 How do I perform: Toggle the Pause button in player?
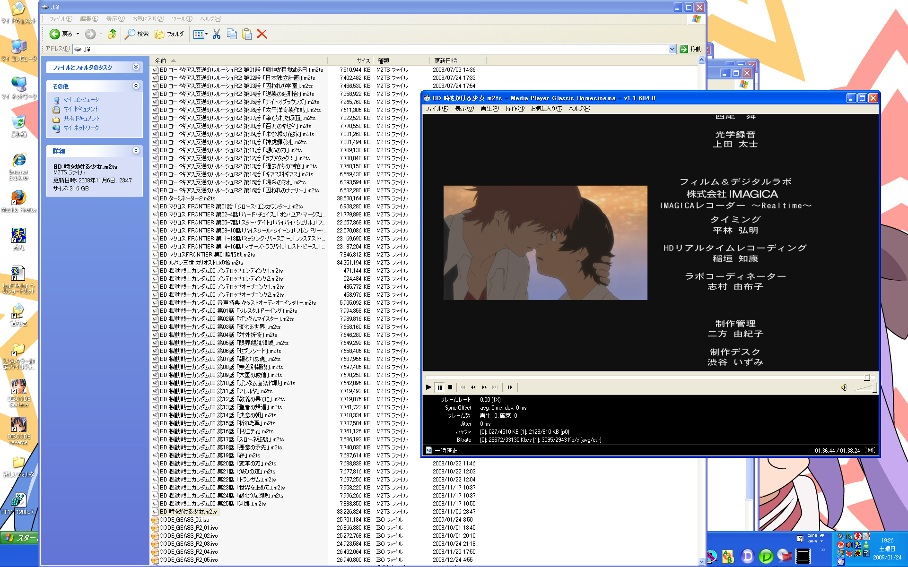(439, 387)
